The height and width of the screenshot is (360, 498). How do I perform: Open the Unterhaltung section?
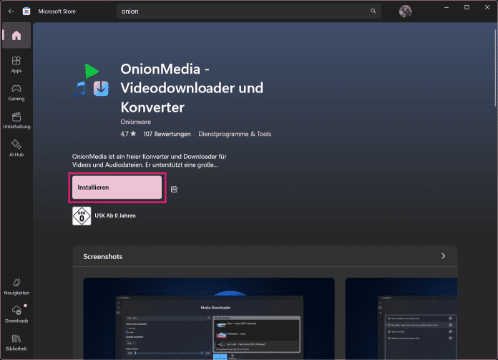point(16,120)
